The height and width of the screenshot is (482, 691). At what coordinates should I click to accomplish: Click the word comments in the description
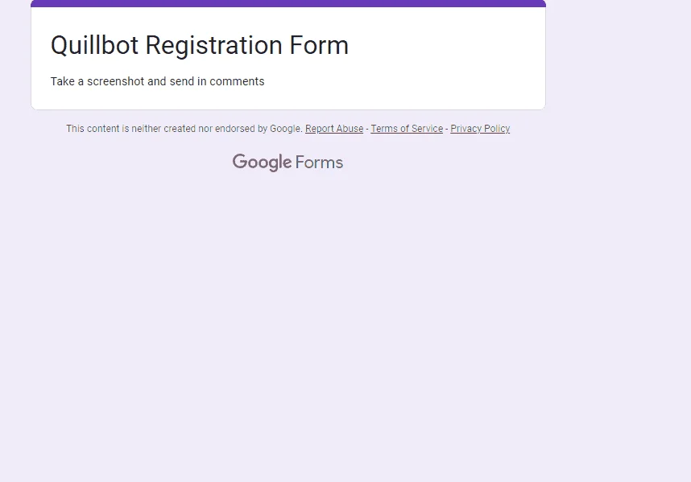(x=237, y=81)
